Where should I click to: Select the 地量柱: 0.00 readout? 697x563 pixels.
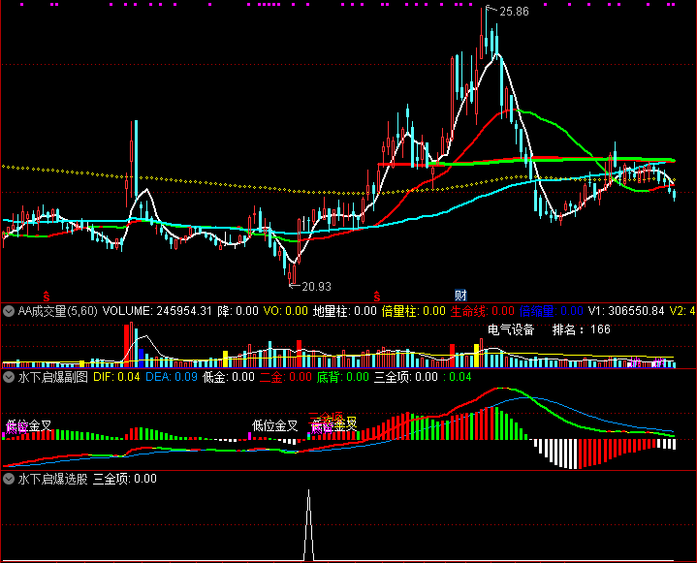pyautogui.click(x=345, y=311)
